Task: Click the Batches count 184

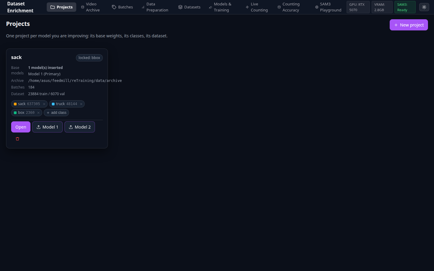Action: (31, 87)
